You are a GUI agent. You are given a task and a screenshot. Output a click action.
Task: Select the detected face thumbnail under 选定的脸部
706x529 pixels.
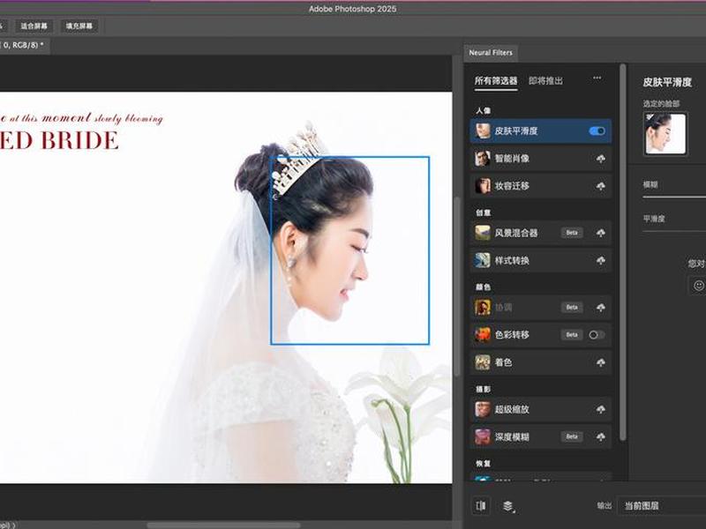click(665, 134)
